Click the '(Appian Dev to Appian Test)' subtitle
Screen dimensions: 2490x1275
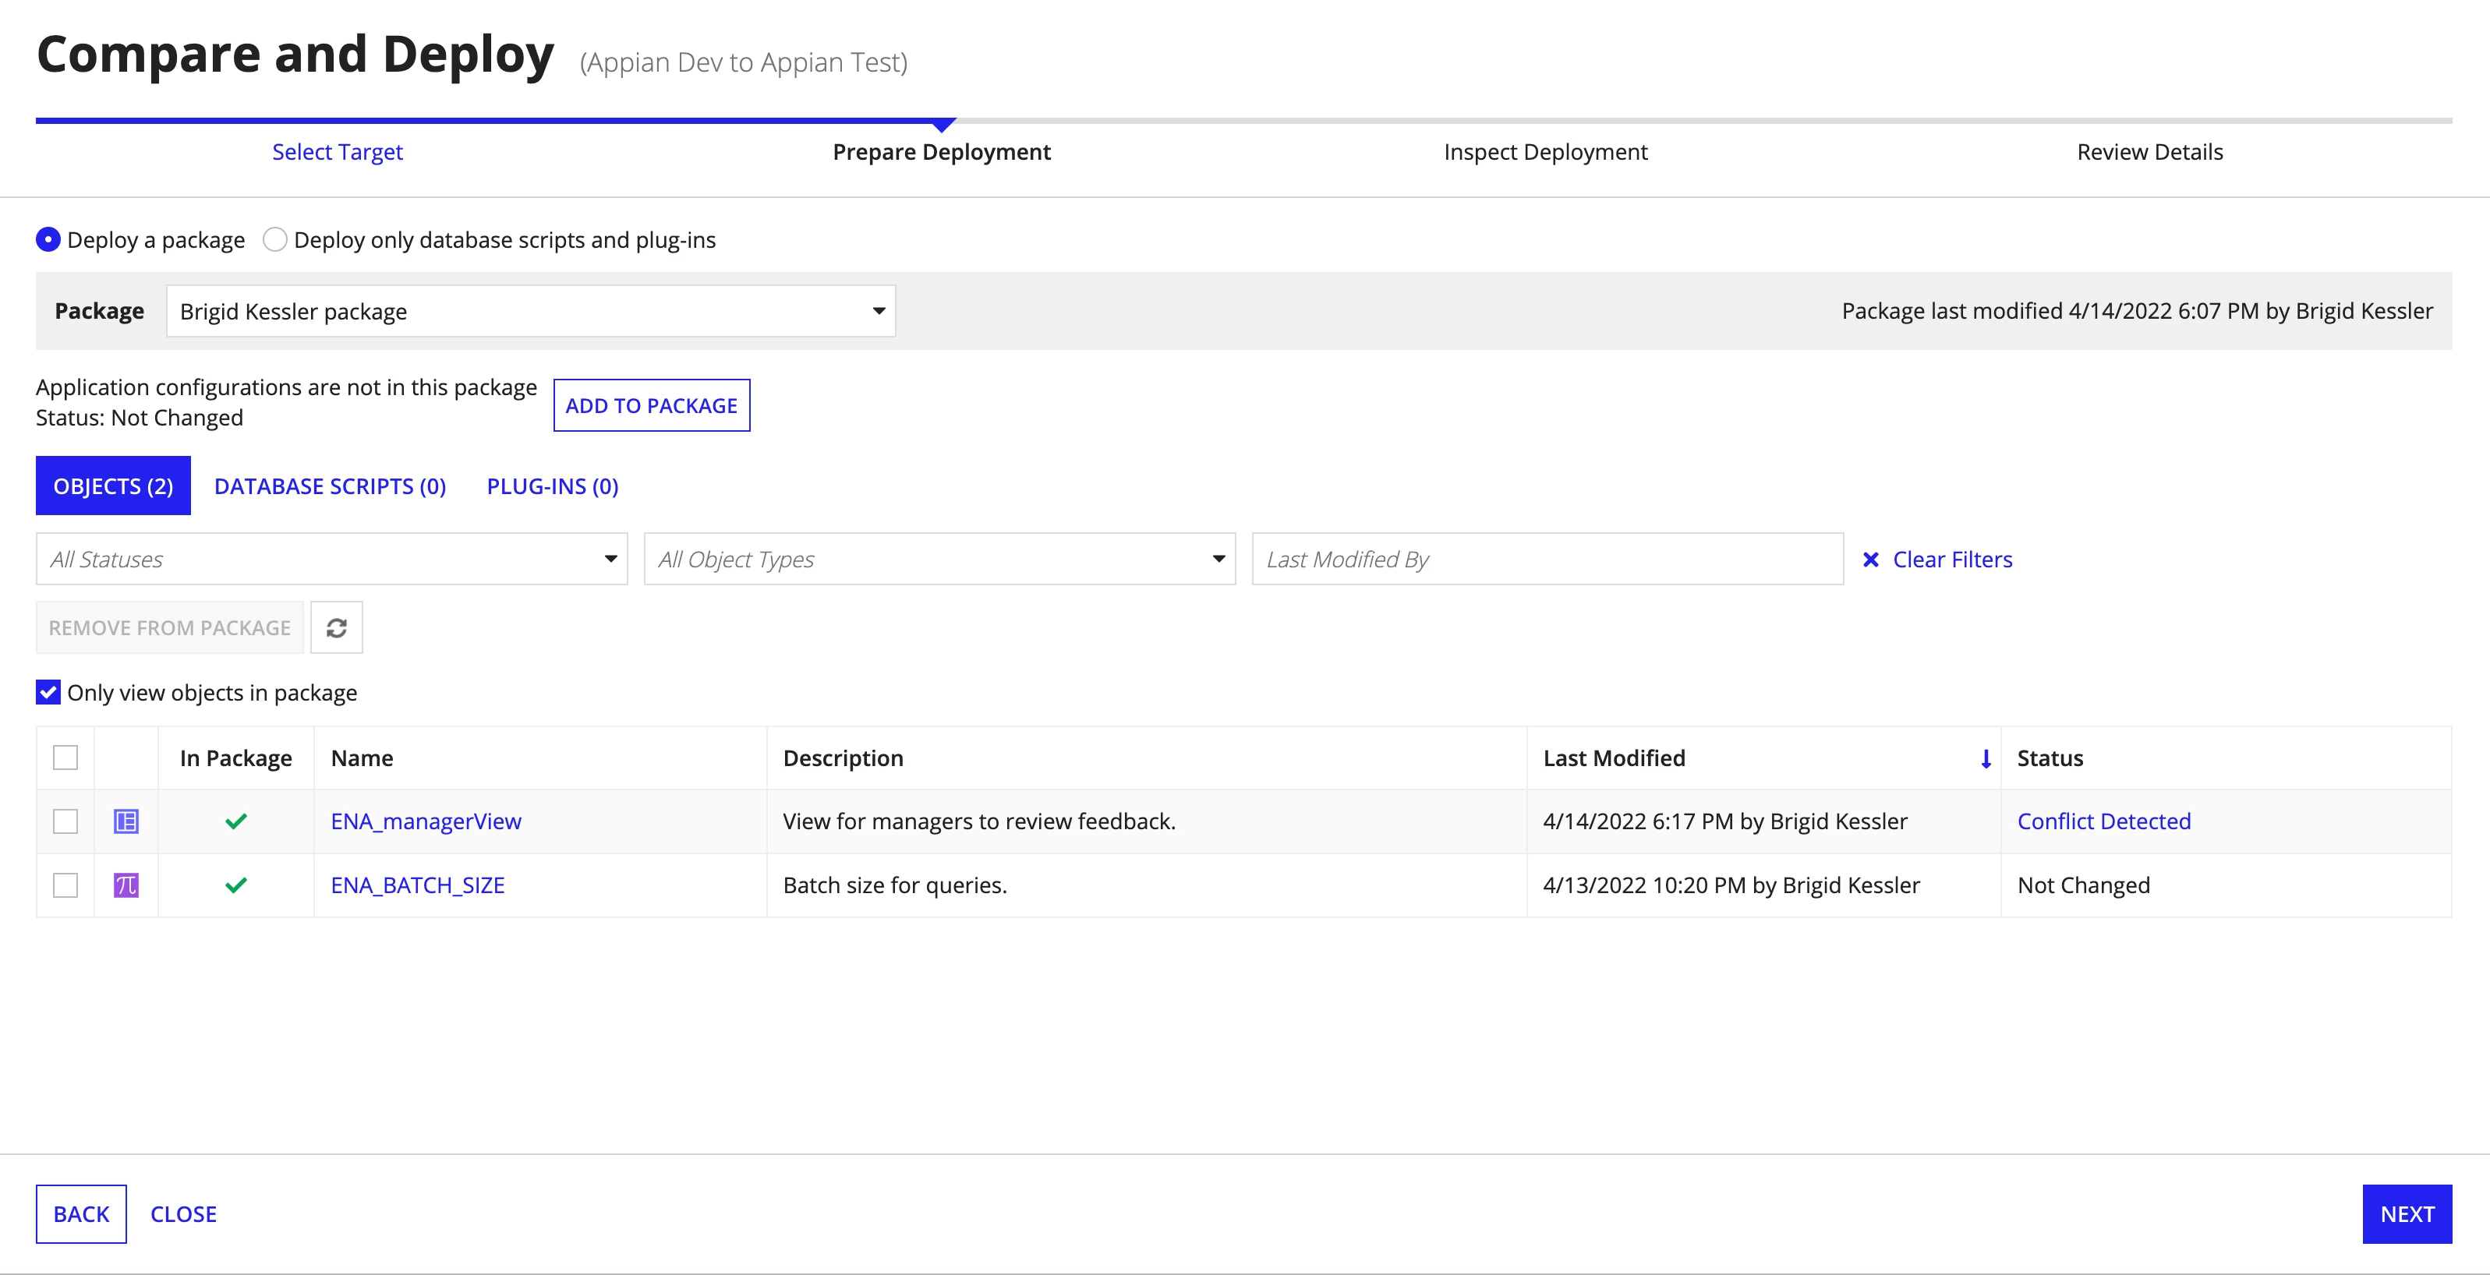pos(743,63)
